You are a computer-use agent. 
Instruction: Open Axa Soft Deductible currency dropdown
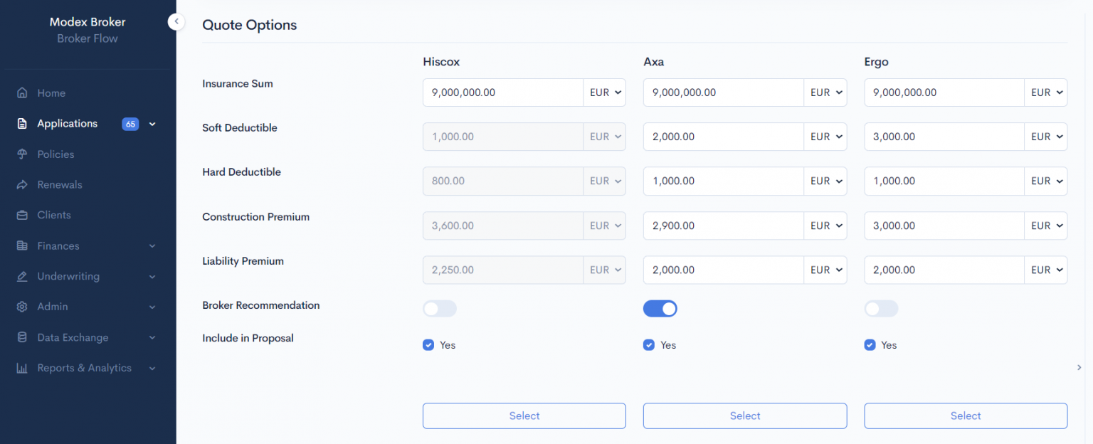[825, 137]
